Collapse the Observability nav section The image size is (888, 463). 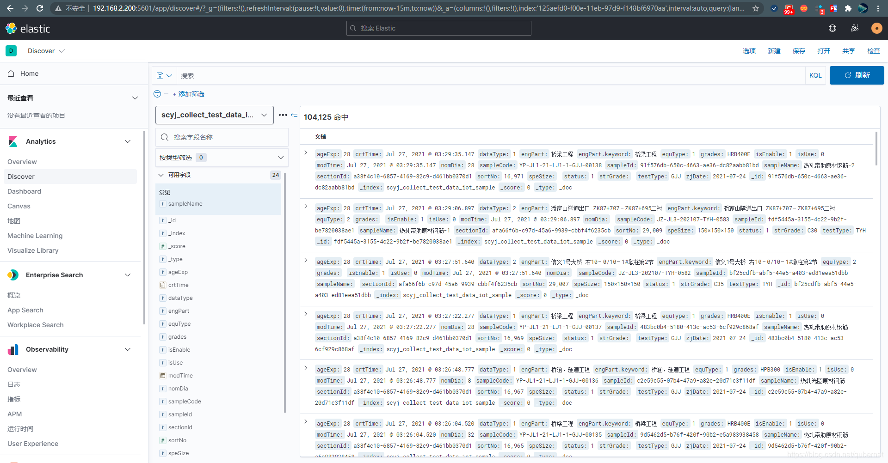(128, 349)
